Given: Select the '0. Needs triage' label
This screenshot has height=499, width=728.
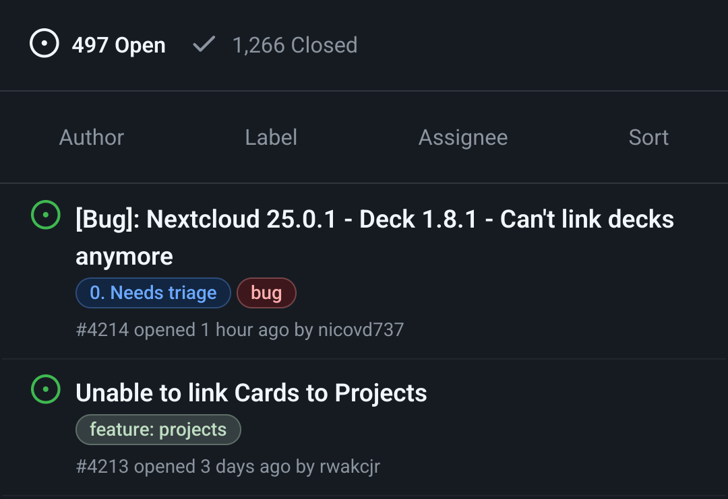Looking at the screenshot, I should point(153,292).
